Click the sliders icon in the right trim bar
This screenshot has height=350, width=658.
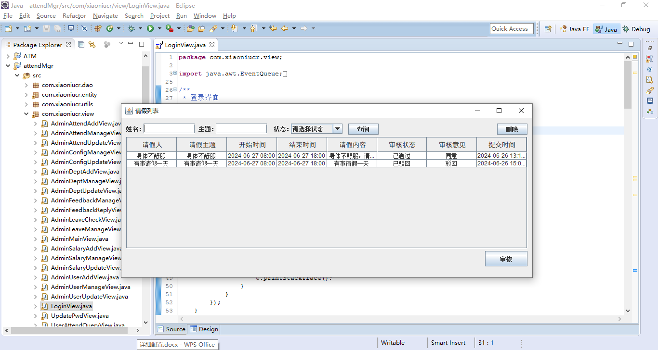pyautogui.click(x=650, y=111)
